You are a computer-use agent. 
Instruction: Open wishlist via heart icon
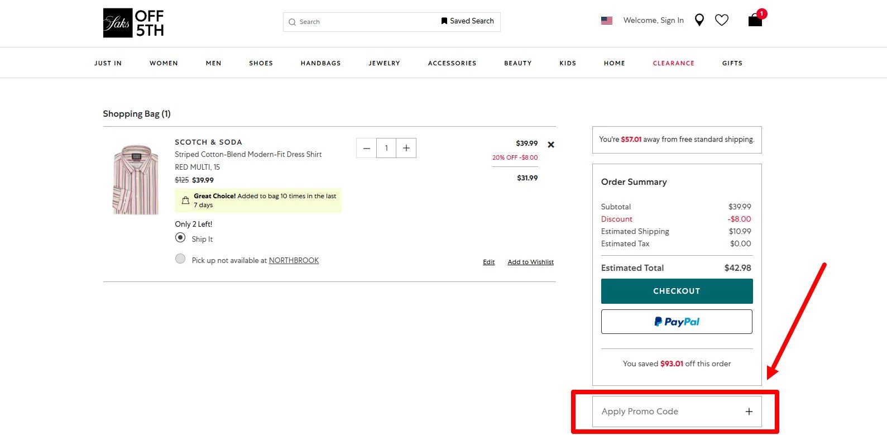[722, 21]
